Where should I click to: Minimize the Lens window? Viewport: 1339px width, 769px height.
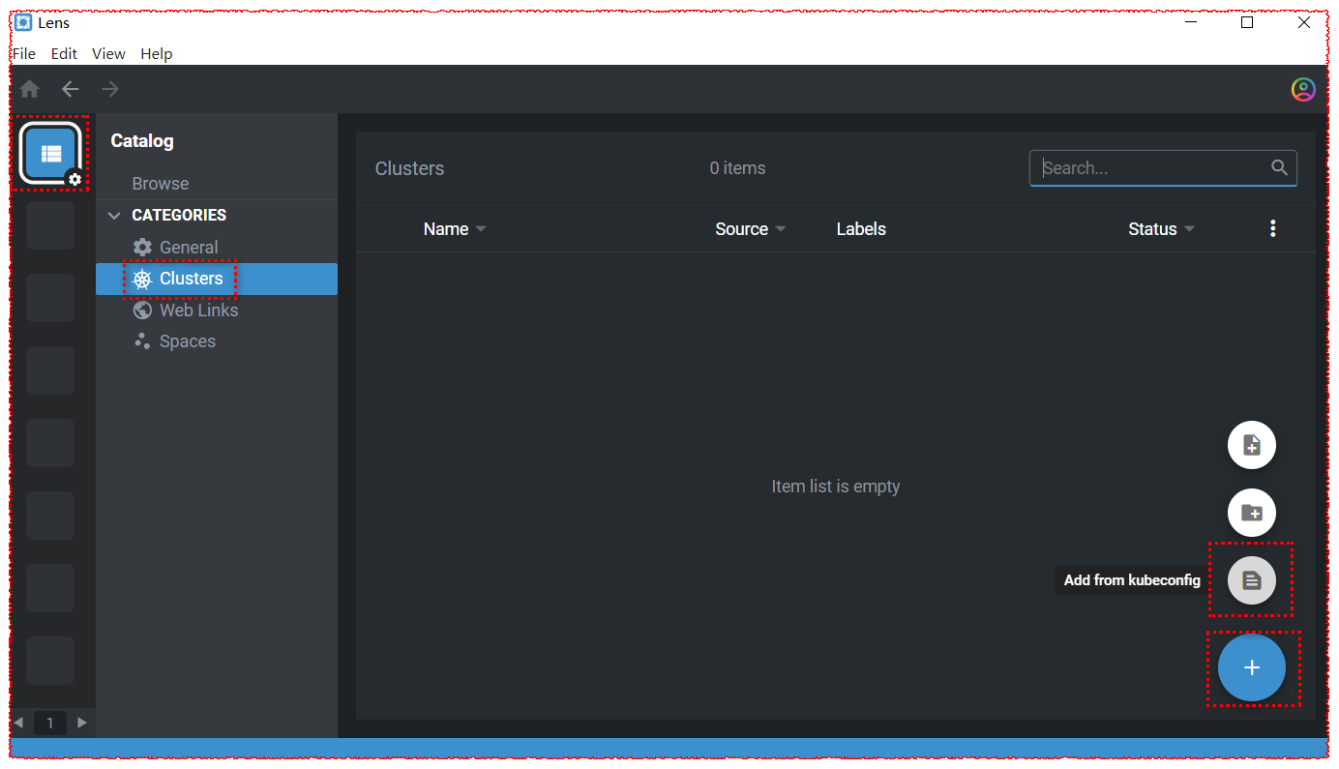(1191, 22)
